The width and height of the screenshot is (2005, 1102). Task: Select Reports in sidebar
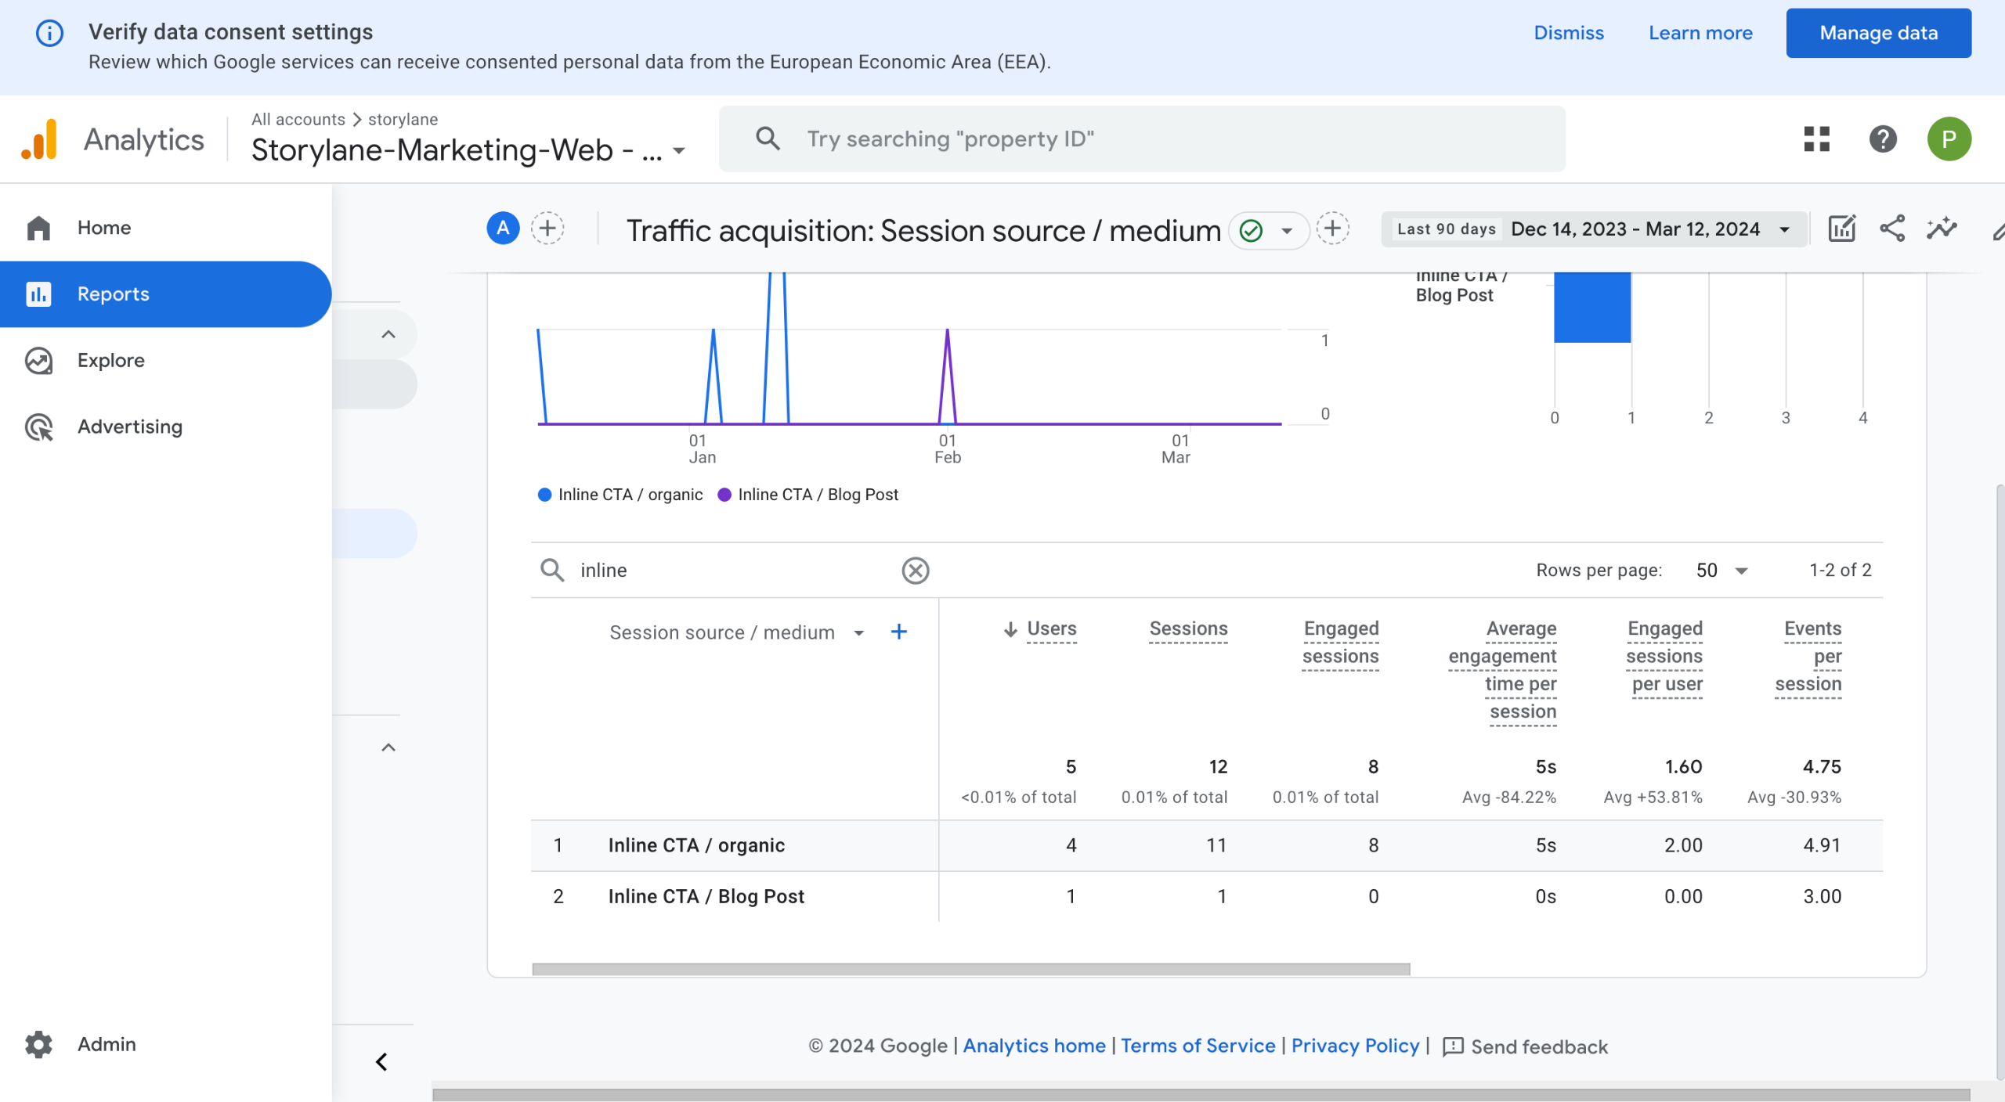coord(166,294)
